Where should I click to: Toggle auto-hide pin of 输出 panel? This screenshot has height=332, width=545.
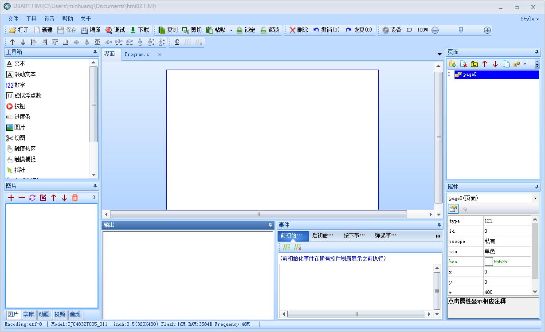coord(271,225)
